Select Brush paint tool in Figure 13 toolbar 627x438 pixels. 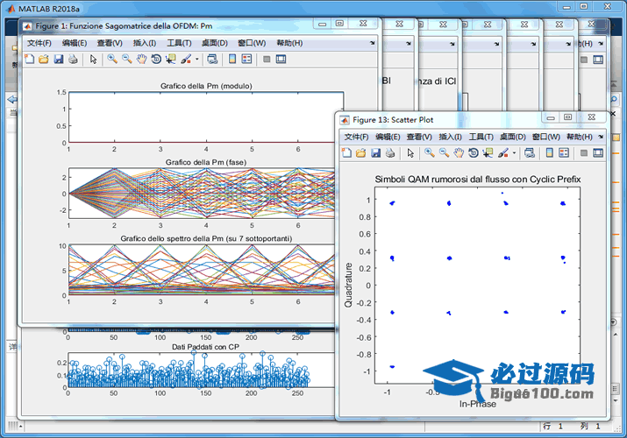[x=503, y=153]
